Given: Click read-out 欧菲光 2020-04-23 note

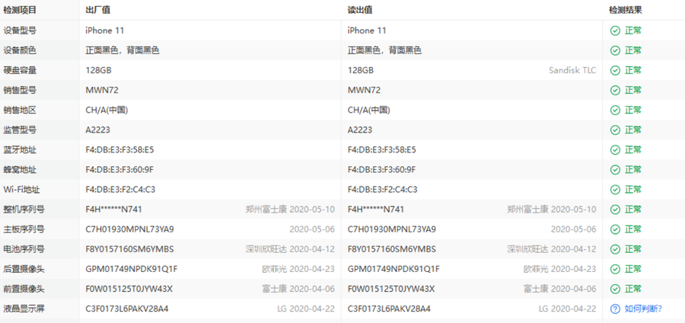Looking at the screenshot, I should pyautogui.click(x=560, y=269).
